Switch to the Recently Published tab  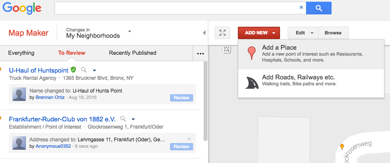133,53
